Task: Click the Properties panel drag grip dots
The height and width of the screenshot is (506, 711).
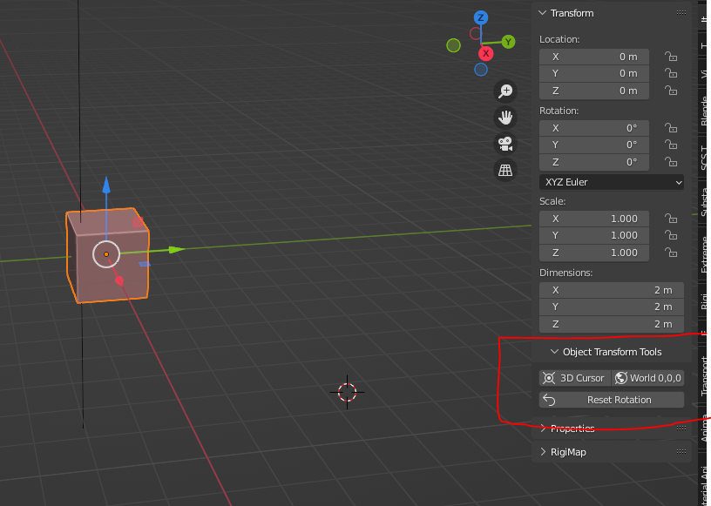Action: point(681,428)
